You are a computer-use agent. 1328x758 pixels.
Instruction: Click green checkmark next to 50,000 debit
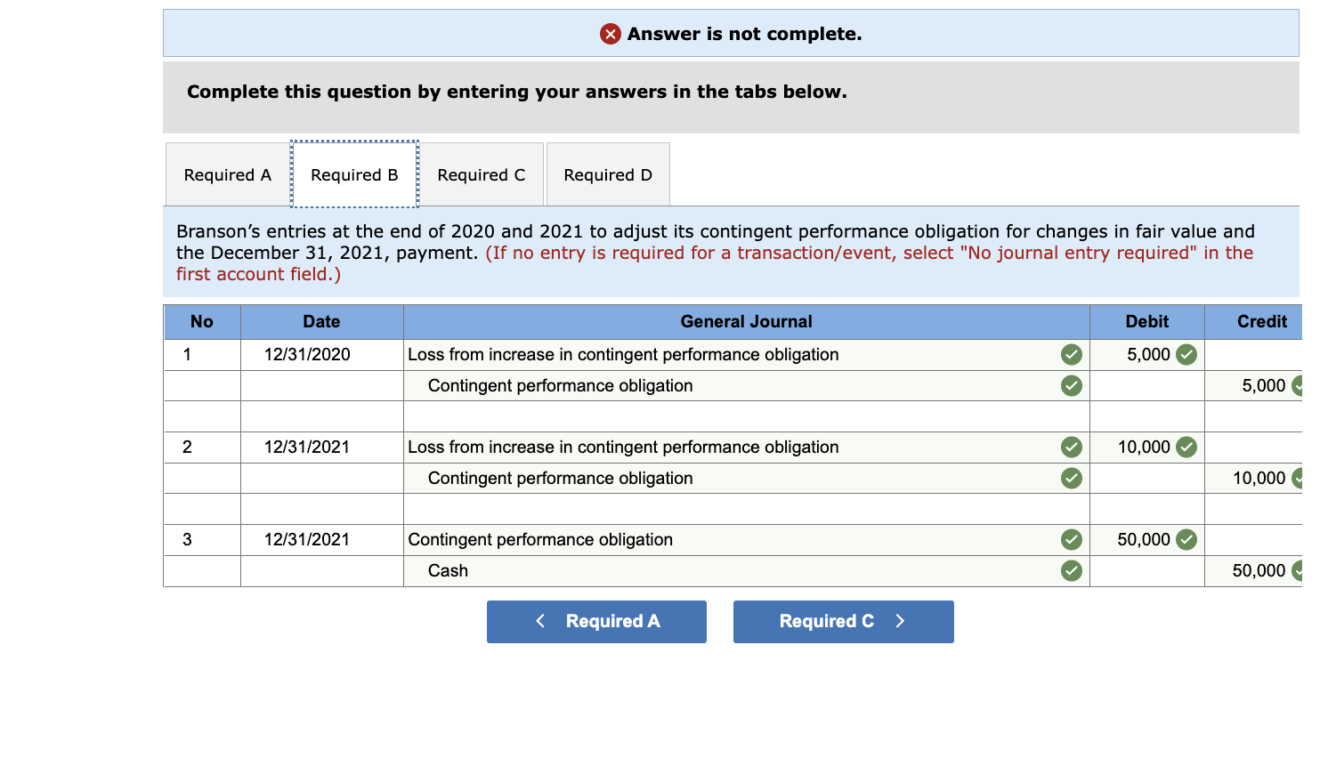[x=1186, y=540]
